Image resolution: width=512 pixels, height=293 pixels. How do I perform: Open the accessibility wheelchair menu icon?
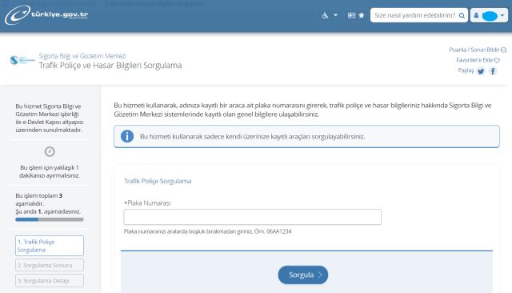pos(325,15)
